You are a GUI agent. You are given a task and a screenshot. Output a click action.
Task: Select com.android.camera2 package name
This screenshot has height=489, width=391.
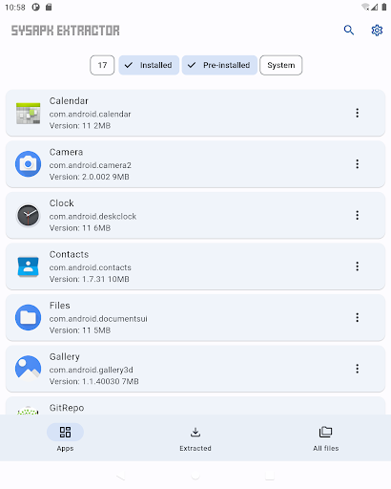(91, 165)
